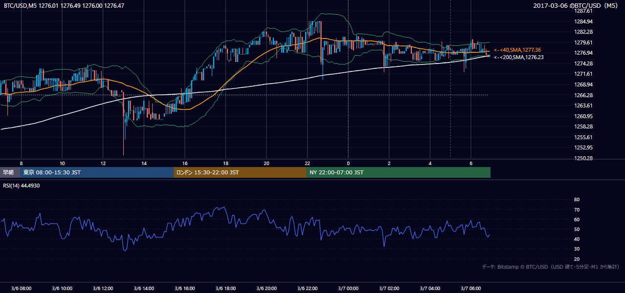Click the RSI(14) 44.4930 indicator label
The height and width of the screenshot is (293, 625).
pos(22,186)
